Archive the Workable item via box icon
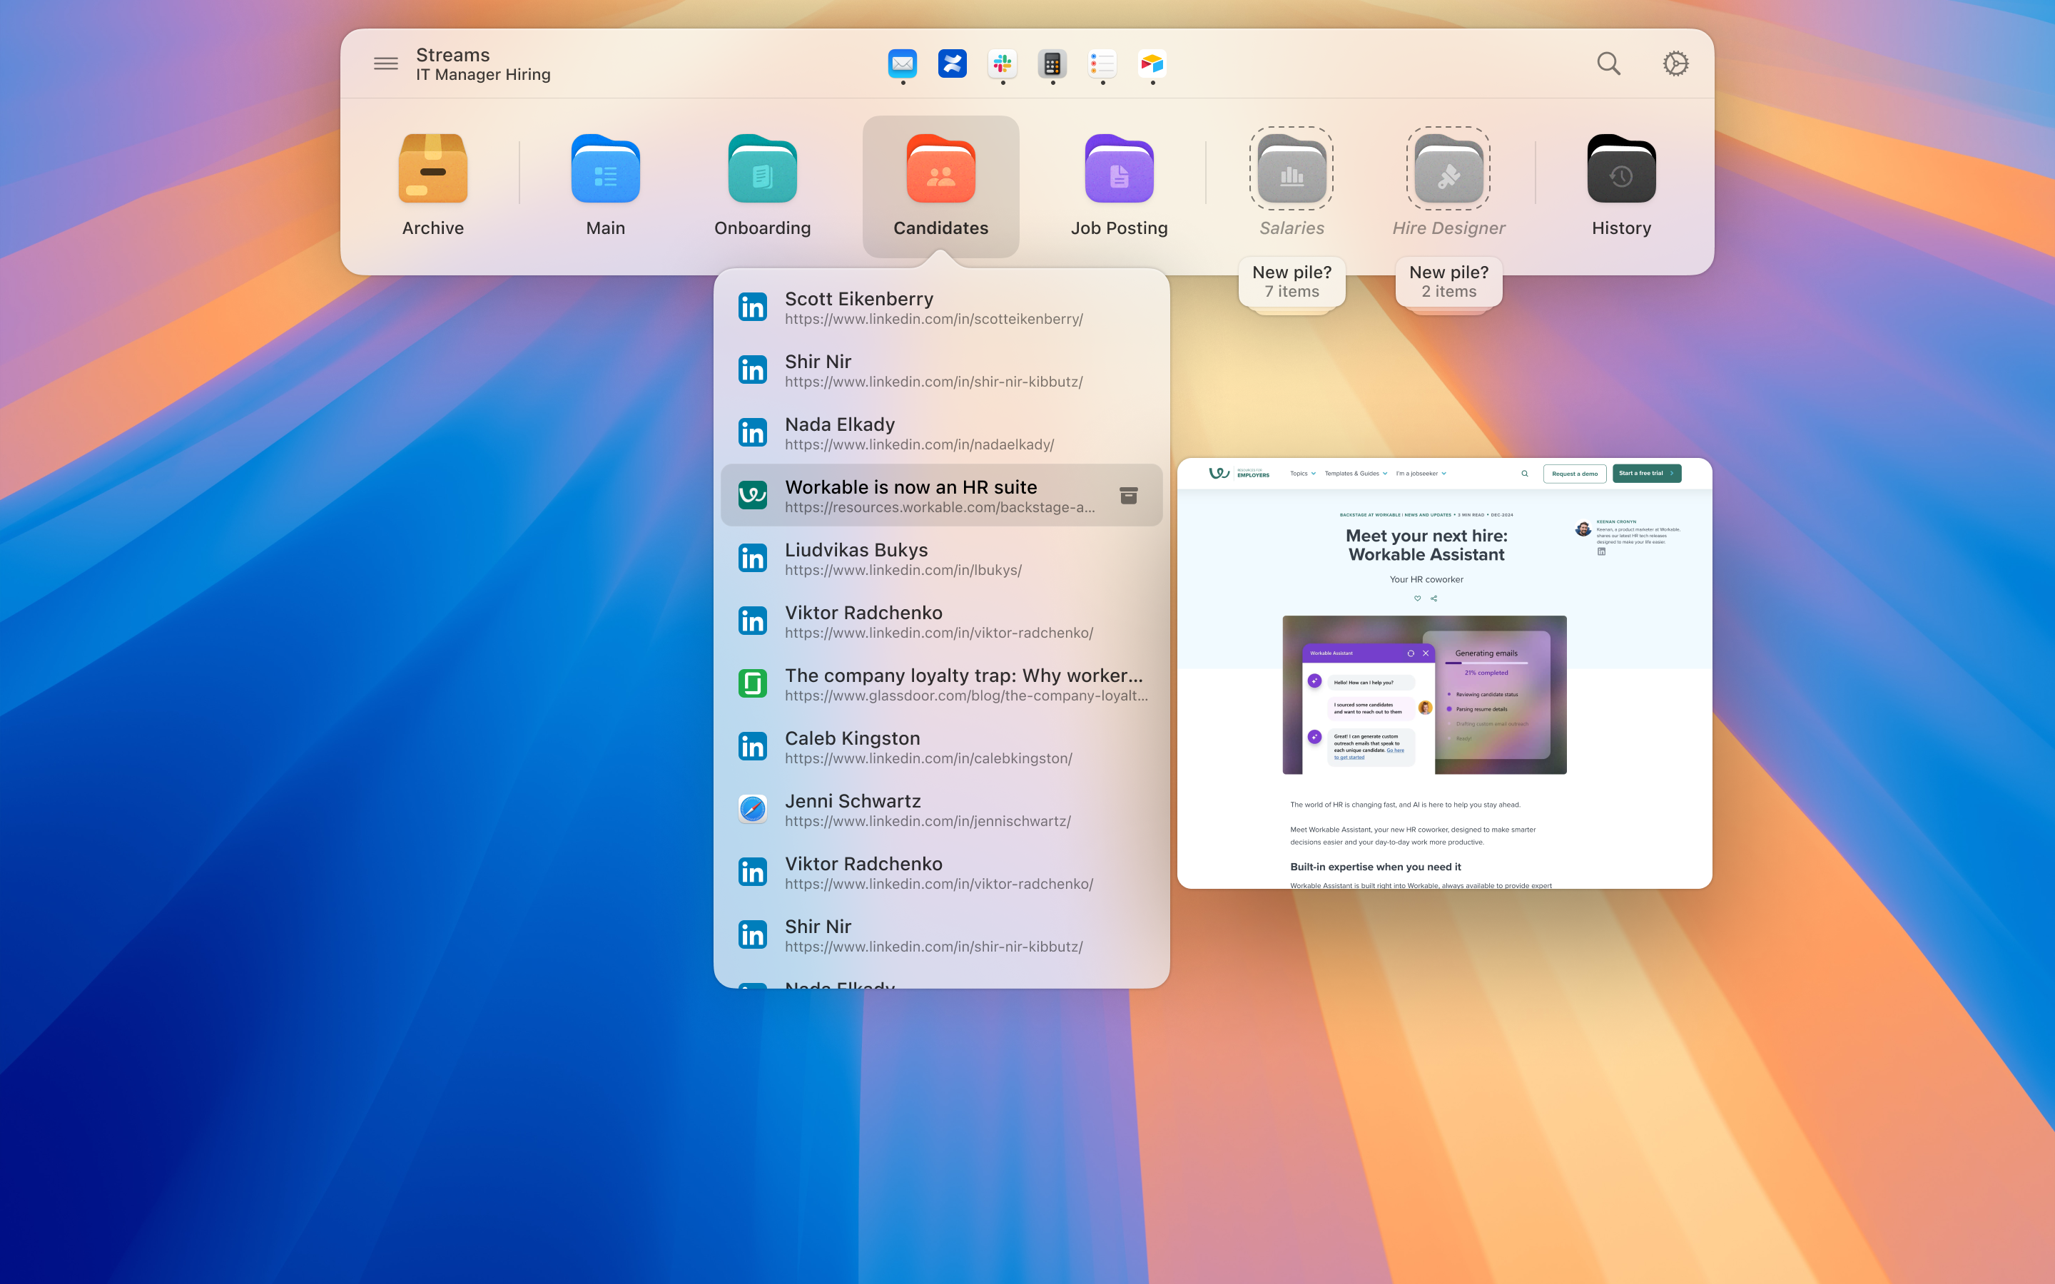 (x=1129, y=495)
